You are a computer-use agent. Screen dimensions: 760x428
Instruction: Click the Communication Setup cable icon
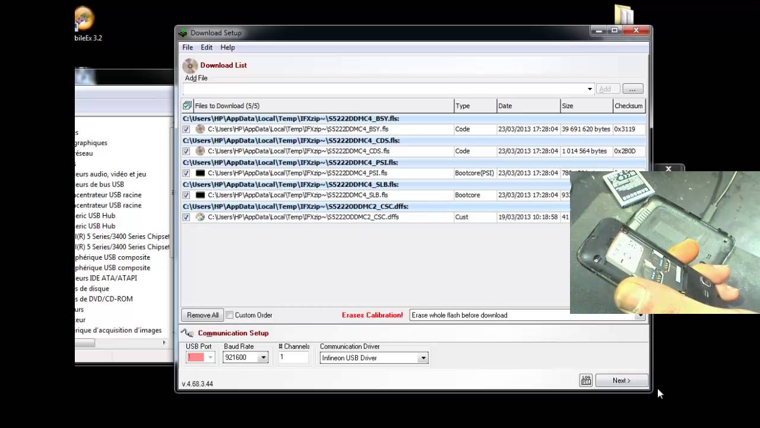[188, 333]
